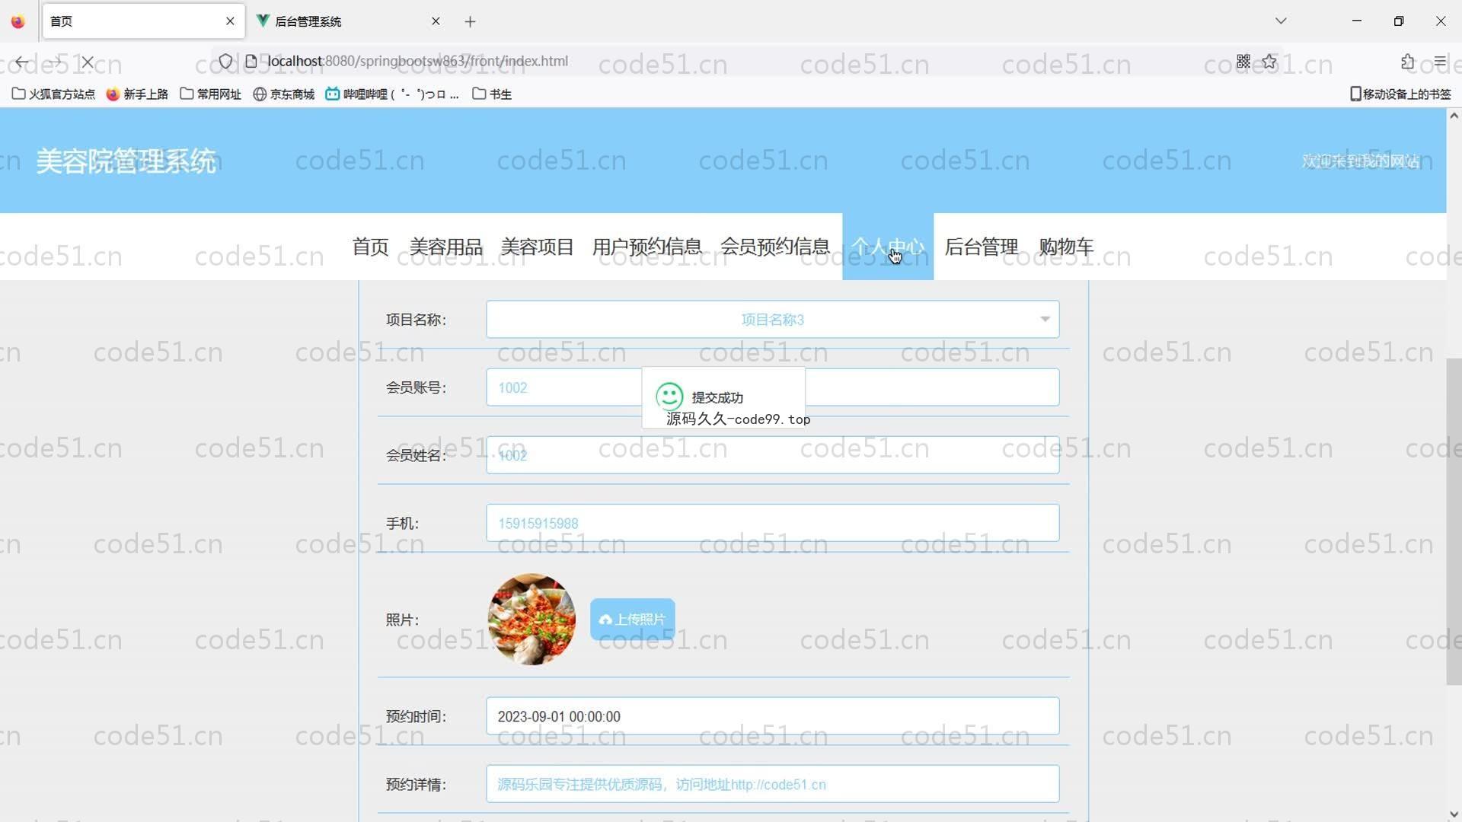Click the page vertical scrollbar thumb
Viewport: 1462px width, 822px height.
(x=1454, y=521)
